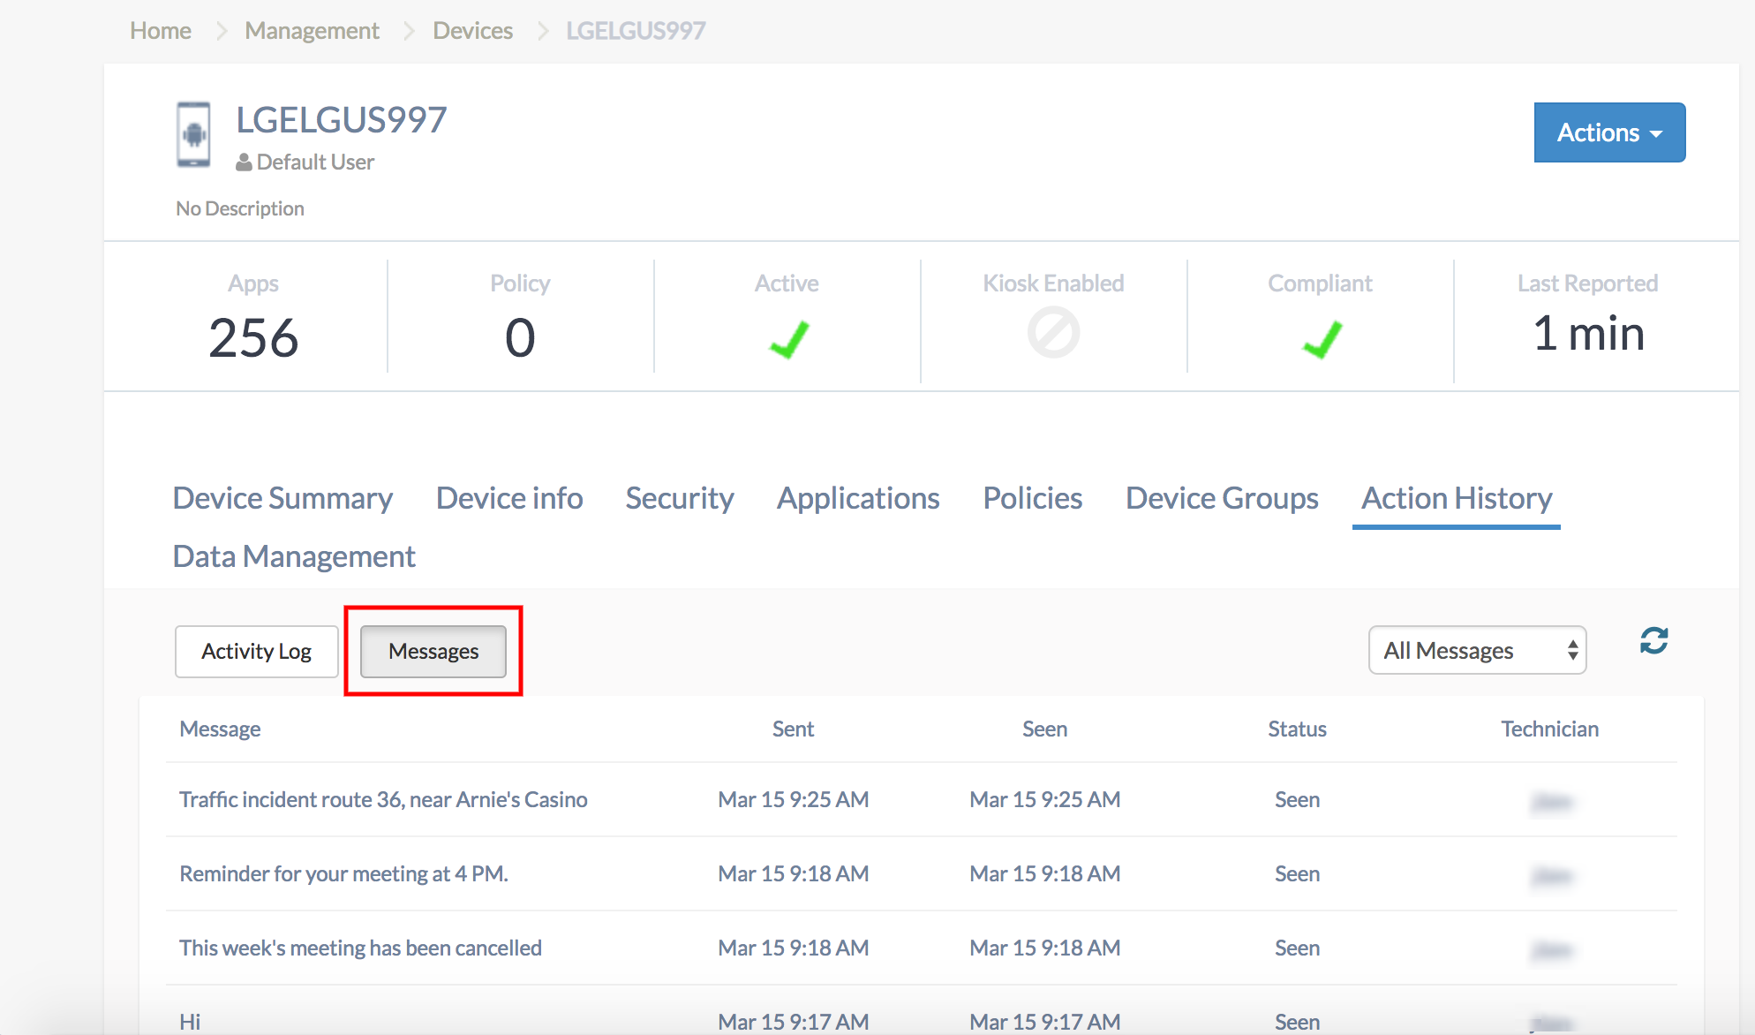Open the All Messages filter dropdown
The image size is (1755, 1035).
pos(1477,650)
